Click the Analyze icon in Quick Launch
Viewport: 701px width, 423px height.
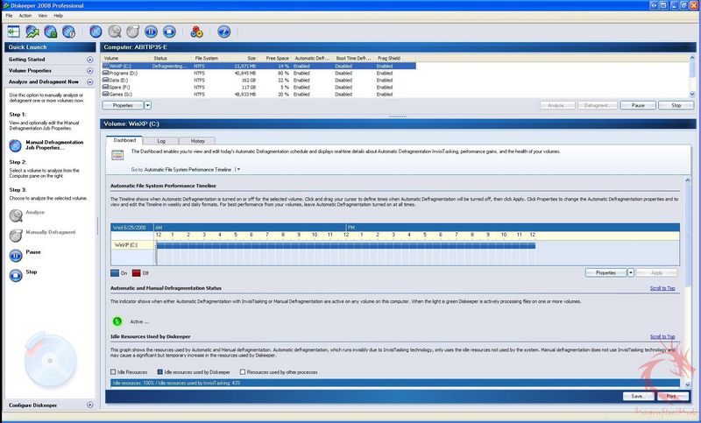tap(16, 215)
